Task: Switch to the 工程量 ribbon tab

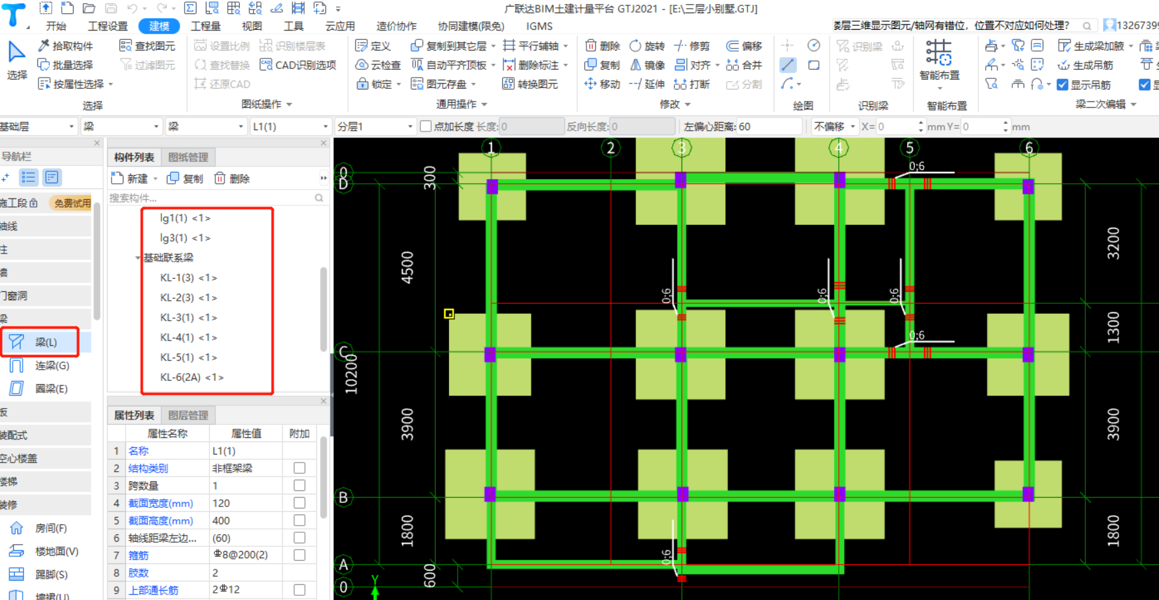Action: (x=205, y=26)
